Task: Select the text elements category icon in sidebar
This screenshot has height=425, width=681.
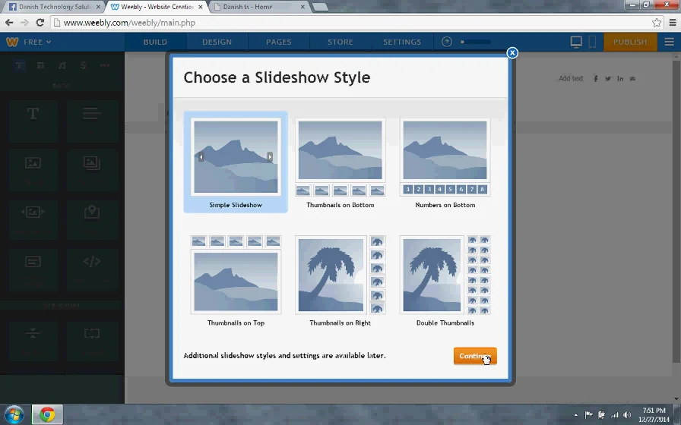Action: click(x=20, y=65)
